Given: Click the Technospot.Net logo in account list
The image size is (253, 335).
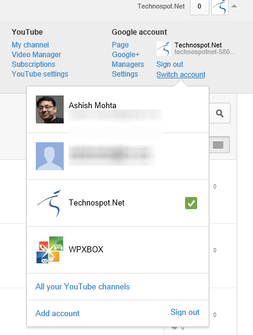Looking at the screenshot, I should [x=50, y=203].
